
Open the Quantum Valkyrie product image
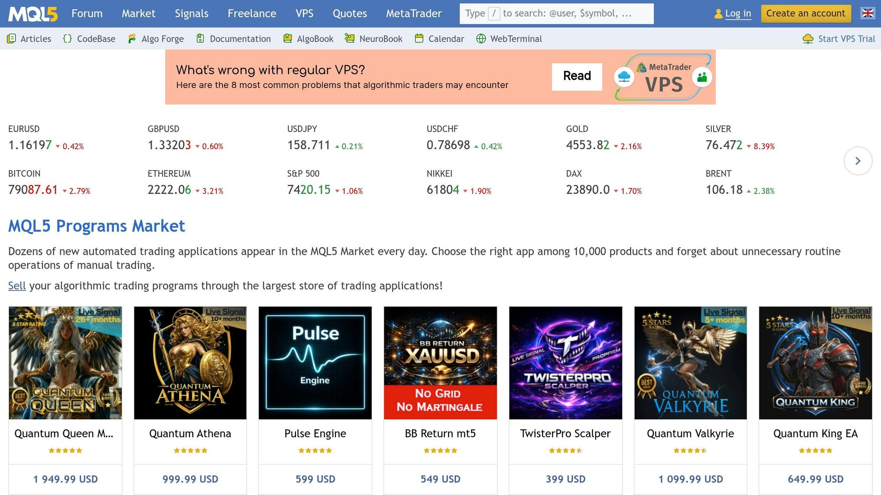[x=690, y=363]
